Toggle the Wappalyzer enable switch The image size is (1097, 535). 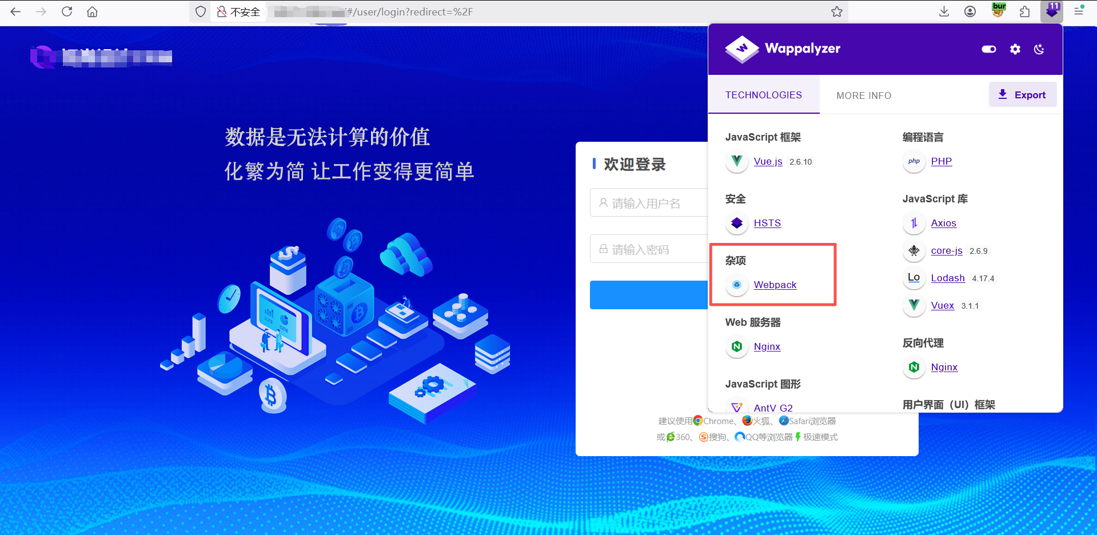(988, 49)
